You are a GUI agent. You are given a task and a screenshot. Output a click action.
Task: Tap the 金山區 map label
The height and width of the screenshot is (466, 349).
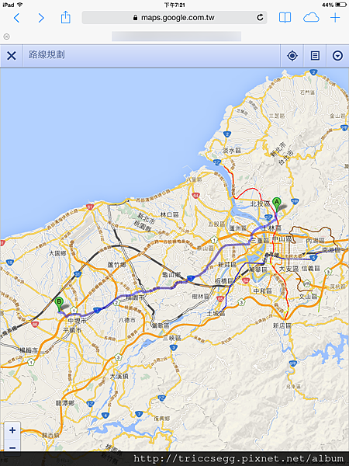coord(337,116)
